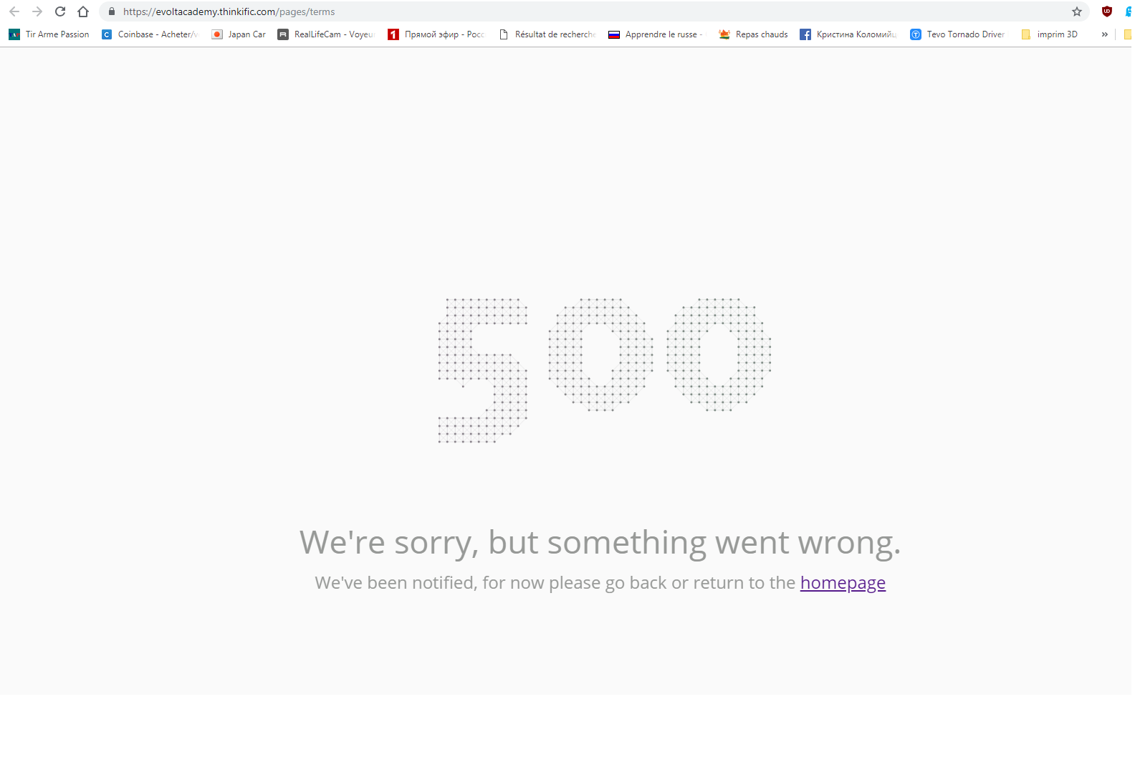The image size is (1135, 763).
Task: Open Japan Car bookmark
Action: (x=239, y=34)
